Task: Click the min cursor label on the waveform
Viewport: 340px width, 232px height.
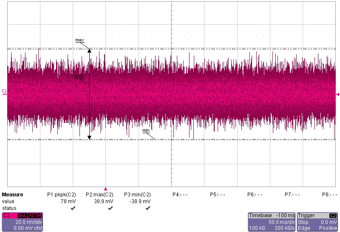Action: coord(146,131)
